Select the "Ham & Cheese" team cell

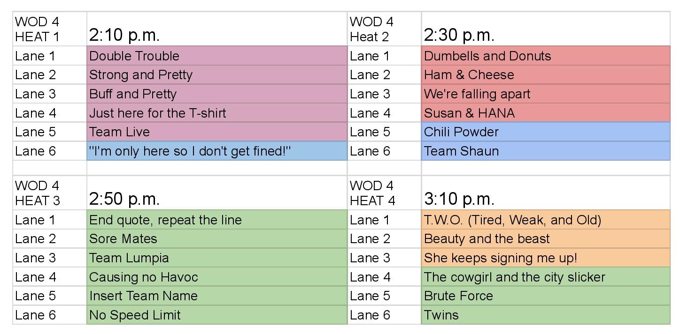(545, 75)
